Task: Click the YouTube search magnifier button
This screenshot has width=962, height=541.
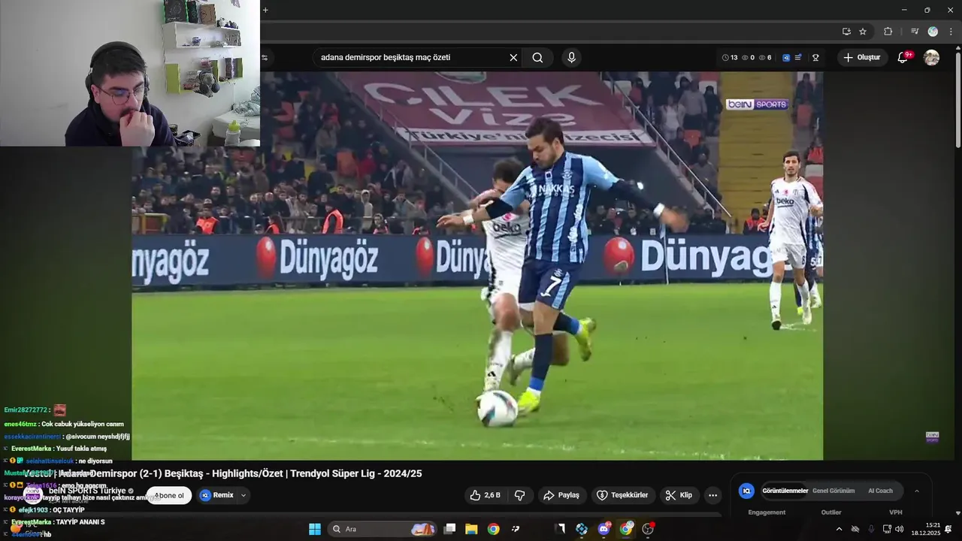Action: 537,58
